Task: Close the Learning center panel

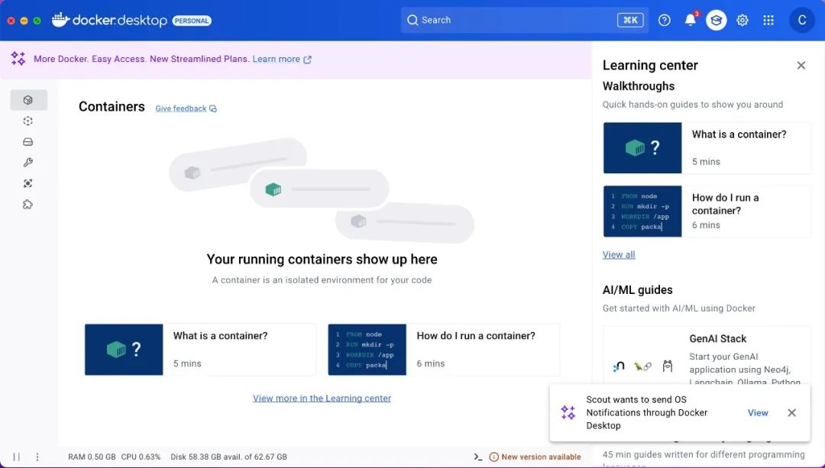Action: [801, 65]
